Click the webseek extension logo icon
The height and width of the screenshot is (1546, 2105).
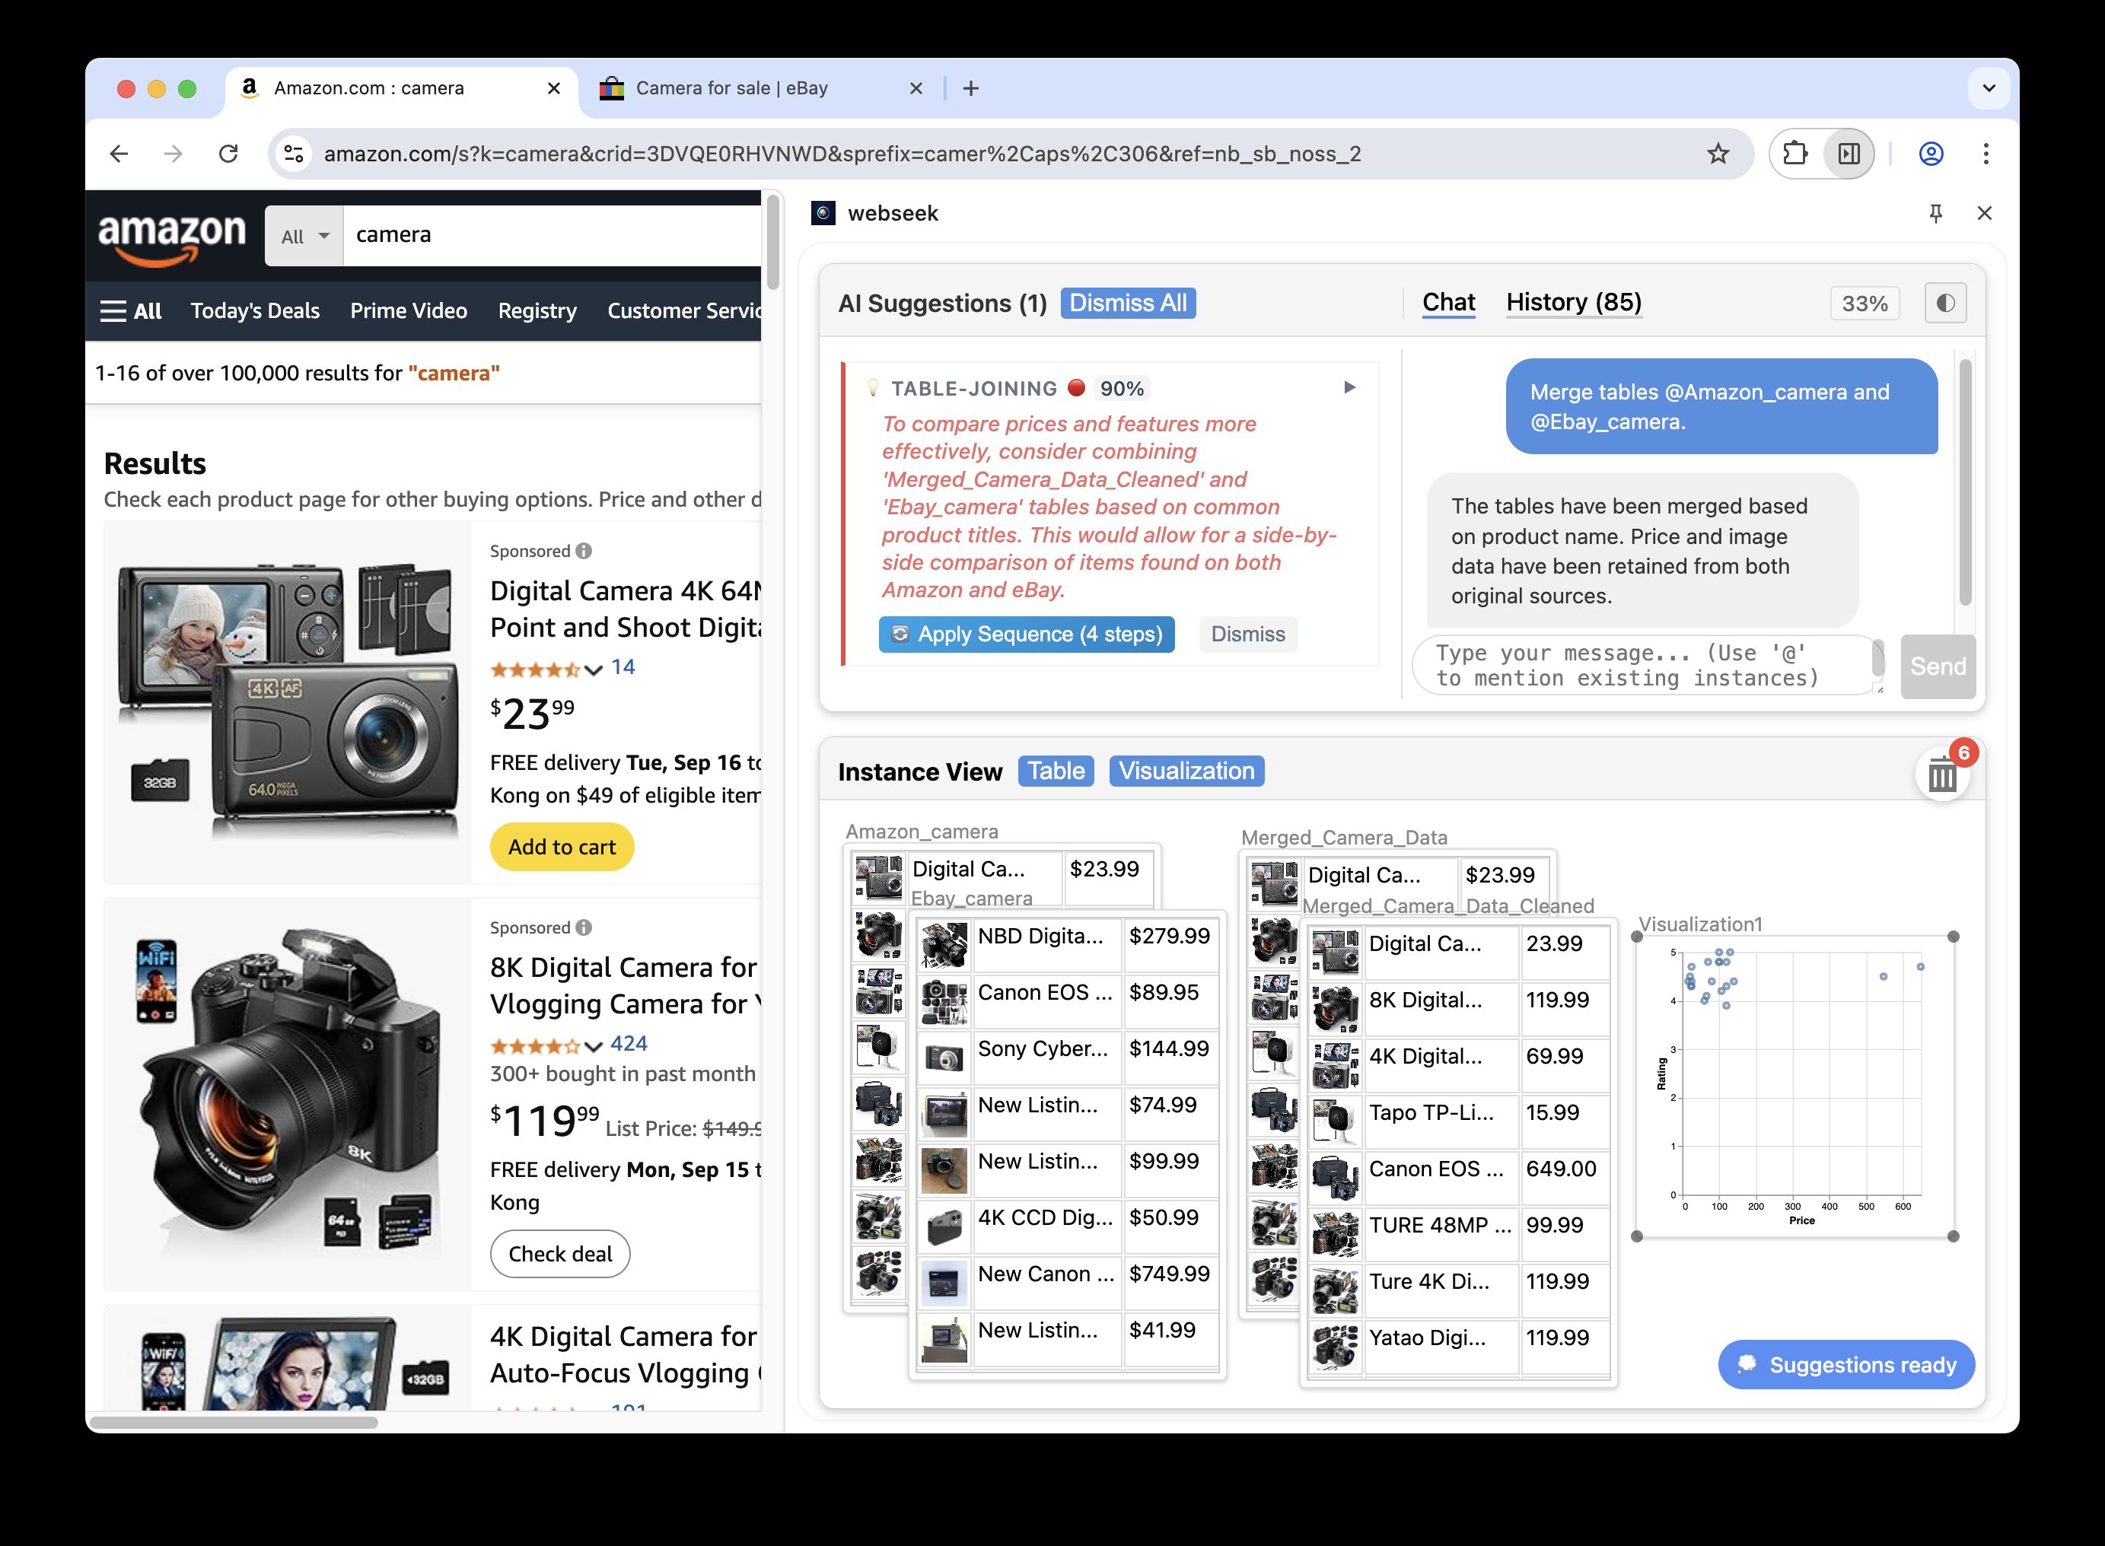coord(823,213)
